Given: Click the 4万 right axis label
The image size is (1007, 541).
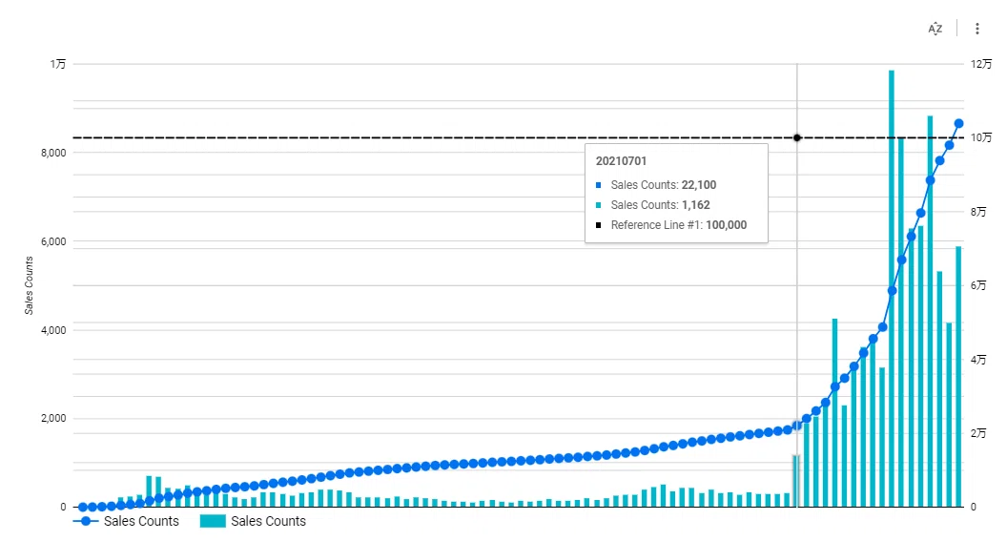Looking at the screenshot, I should pos(978,359).
